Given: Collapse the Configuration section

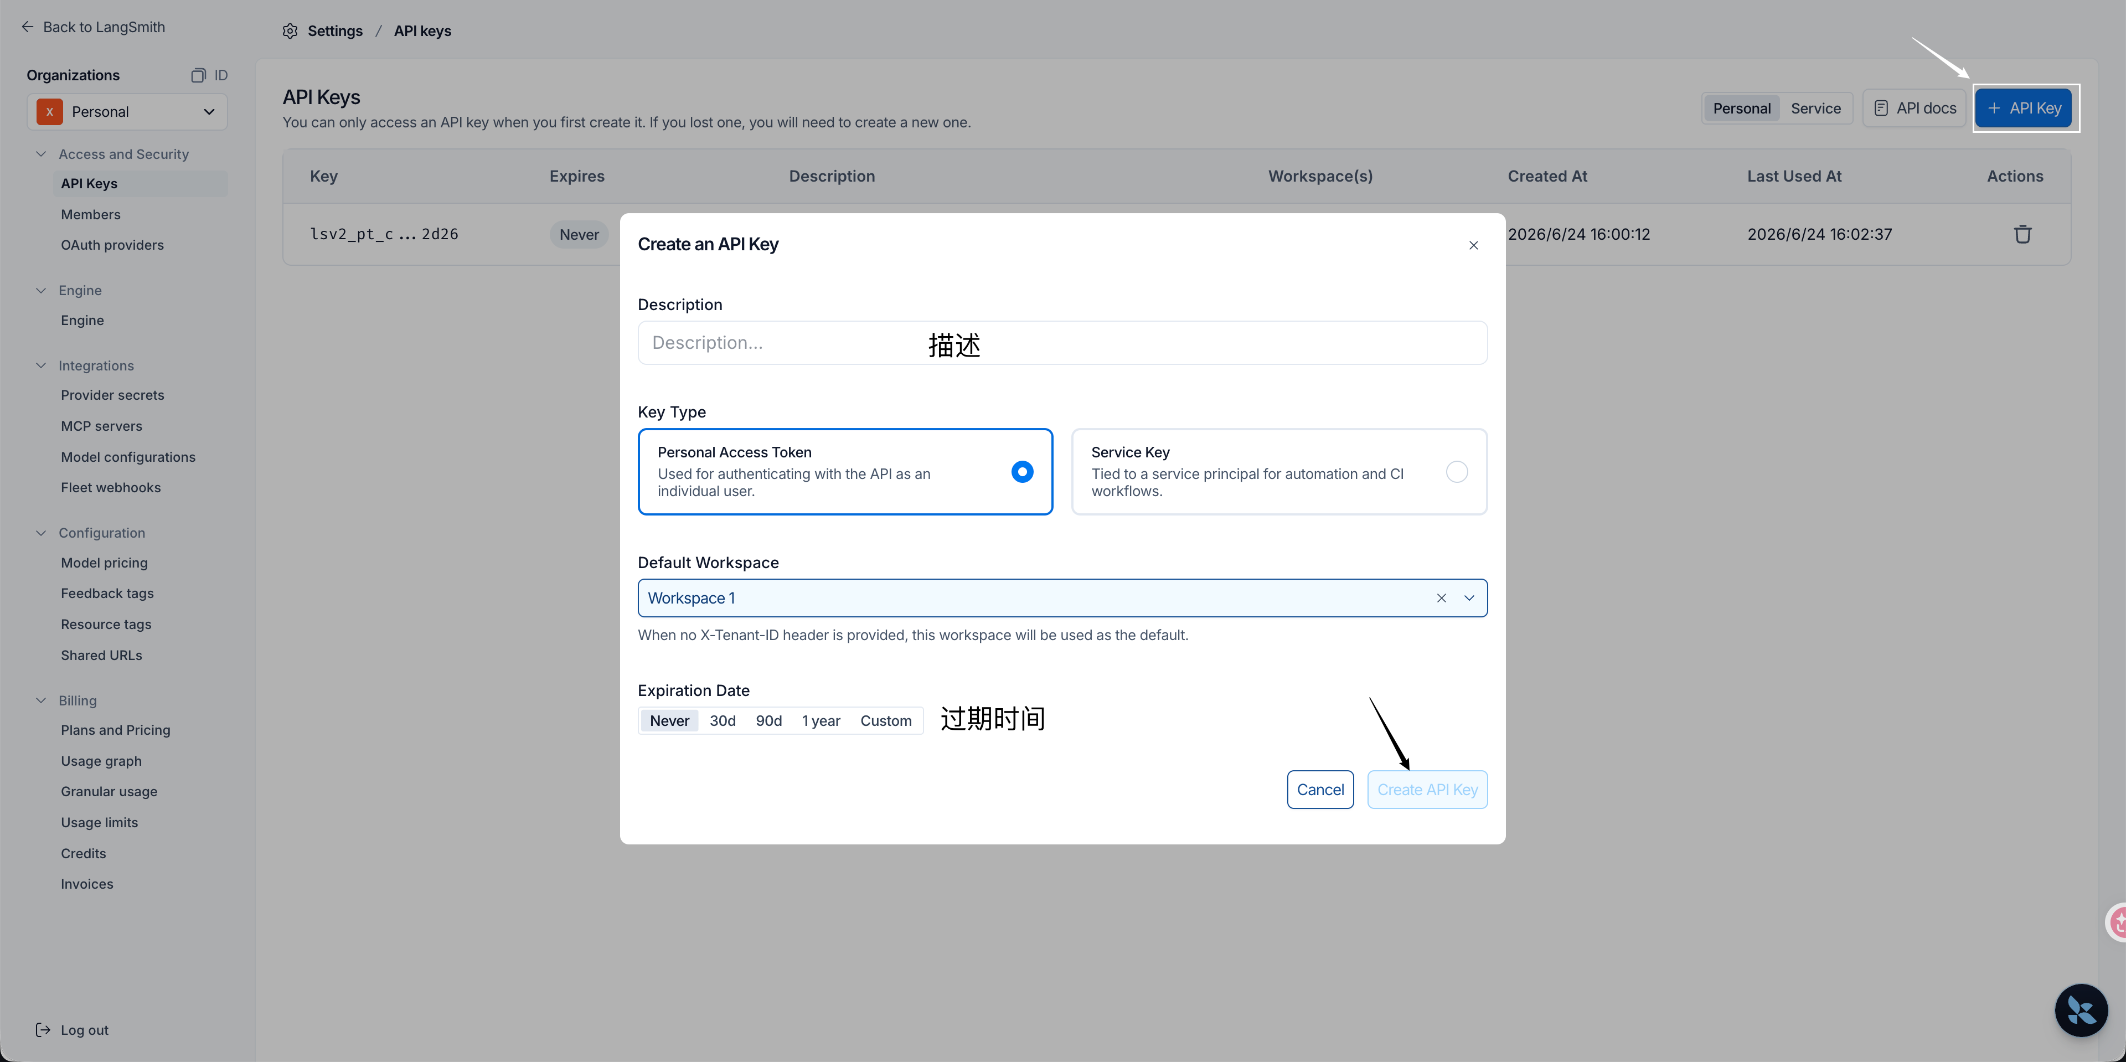Looking at the screenshot, I should pyautogui.click(x=40, y=533).
